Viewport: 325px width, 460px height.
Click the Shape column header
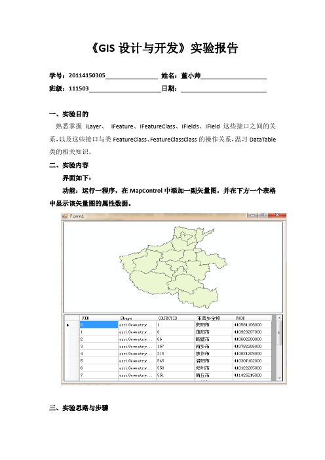138,318
